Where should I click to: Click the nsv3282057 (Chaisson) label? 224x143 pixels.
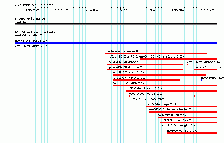[x=209, y=67]
